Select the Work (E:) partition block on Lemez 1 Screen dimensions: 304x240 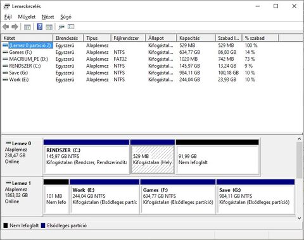(104, 196)
